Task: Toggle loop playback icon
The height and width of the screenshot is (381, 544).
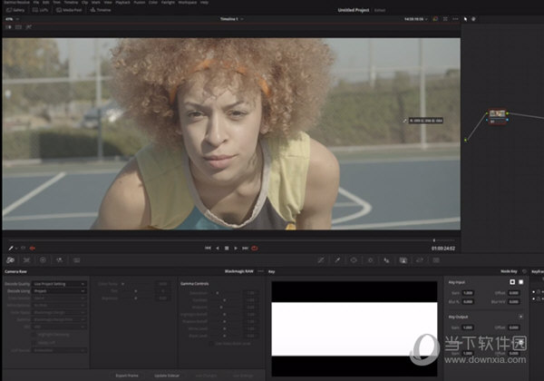Action: 255,248
